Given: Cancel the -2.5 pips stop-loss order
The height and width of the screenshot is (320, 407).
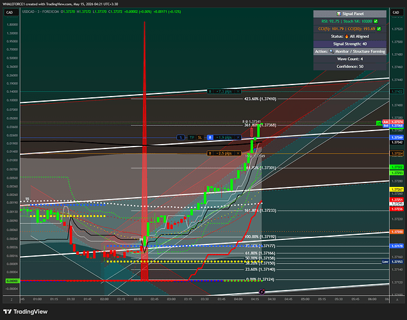Looking at the screenshot, I should pos(238,154).
